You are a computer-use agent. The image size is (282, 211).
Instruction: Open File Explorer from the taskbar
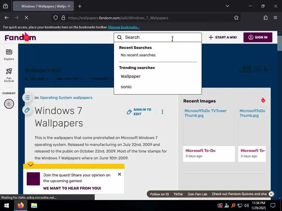(34, 206)
